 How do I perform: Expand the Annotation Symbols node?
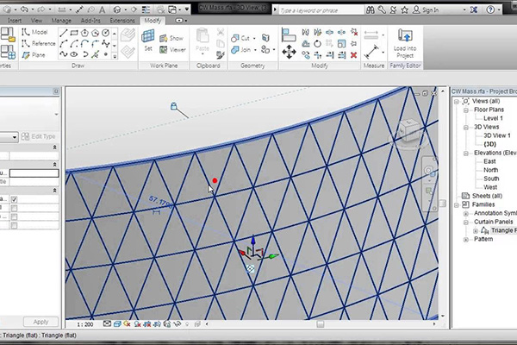point(466,213)
